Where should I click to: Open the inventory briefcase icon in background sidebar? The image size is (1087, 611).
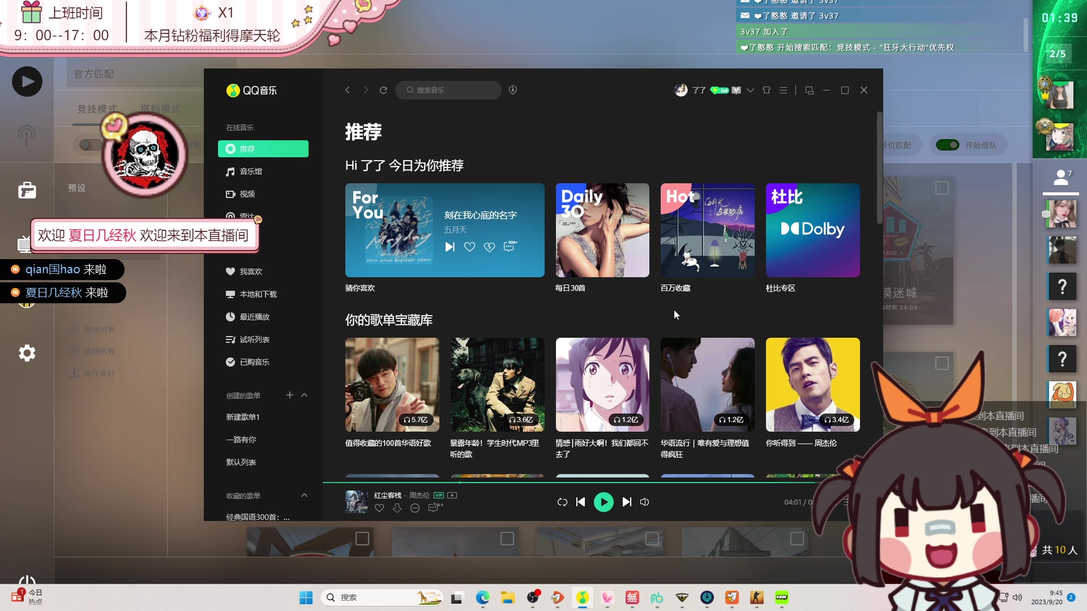click(27, 190)
